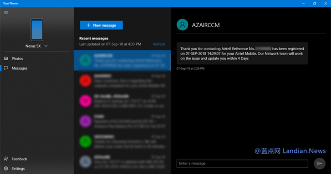Image resolution: width=331 pixels, height=174 pixels.
Task: Select the Airtel reference message bubble
Action: (x=242, y=53)
